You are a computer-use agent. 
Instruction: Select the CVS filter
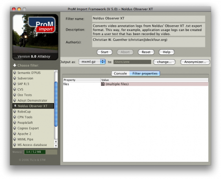pos(33,89)
